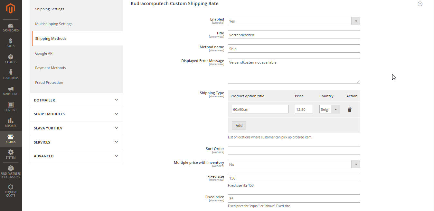
Task: Delete the 60x90cm shipping type row
Action: tap(350, 110)
